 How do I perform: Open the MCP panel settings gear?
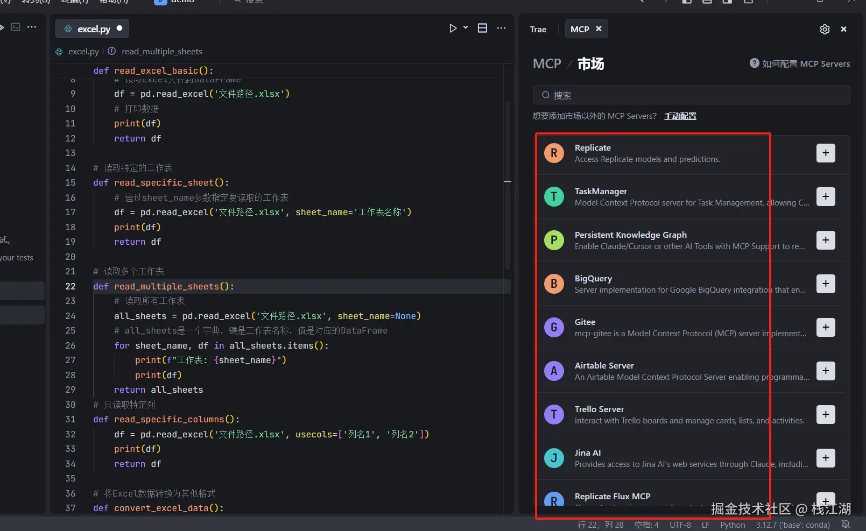(x=825, y=29)
